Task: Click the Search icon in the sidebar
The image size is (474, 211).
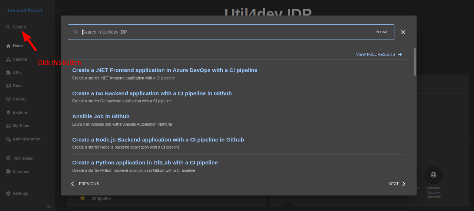Action: coord(8,27)
